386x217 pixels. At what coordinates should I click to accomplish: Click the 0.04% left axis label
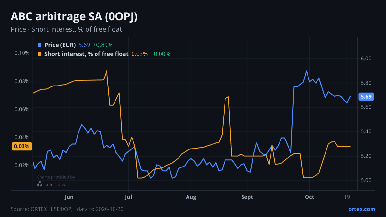pyautogui.click(x=22, y=137)
